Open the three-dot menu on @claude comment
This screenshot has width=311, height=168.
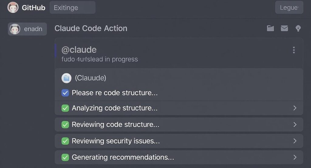294,50
